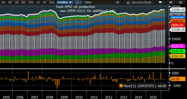Choose the 5Y time range
The image size is (187, 99).
[x=45, y=2]
